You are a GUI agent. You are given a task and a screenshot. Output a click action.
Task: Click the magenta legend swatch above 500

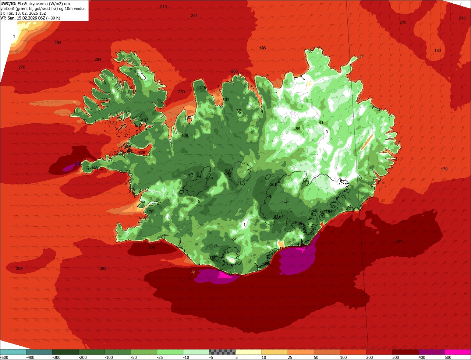pyautogui.click(x=457, y=352)
